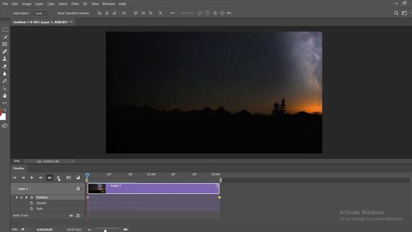Viewport: 412px width, 232px height.
Task: Align right edges in options bar
Action: pyautogui.click(x=115, y=13)
